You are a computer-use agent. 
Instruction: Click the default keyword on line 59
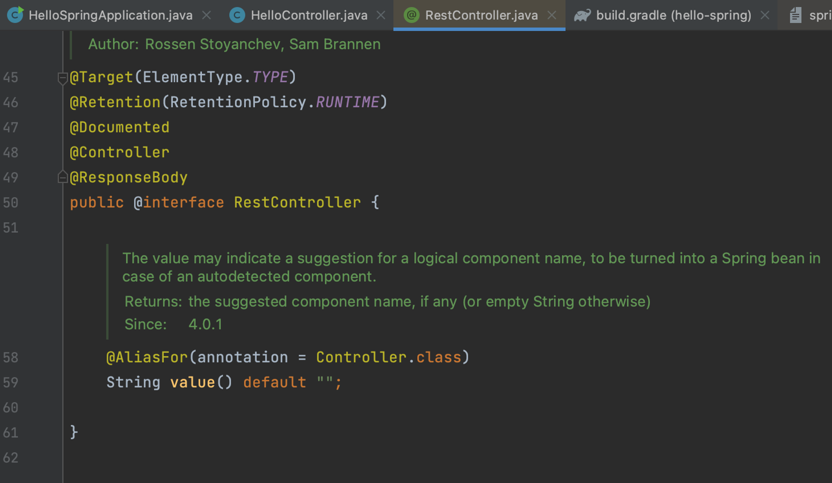(x=275, y=382)
